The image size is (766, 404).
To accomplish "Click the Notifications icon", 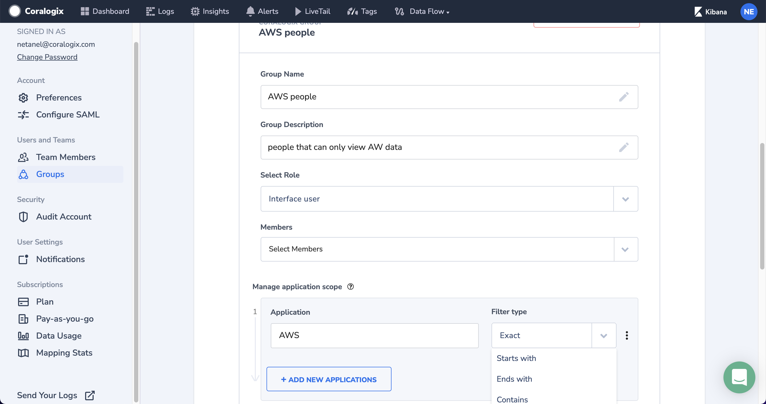I will tap(23, 259).
